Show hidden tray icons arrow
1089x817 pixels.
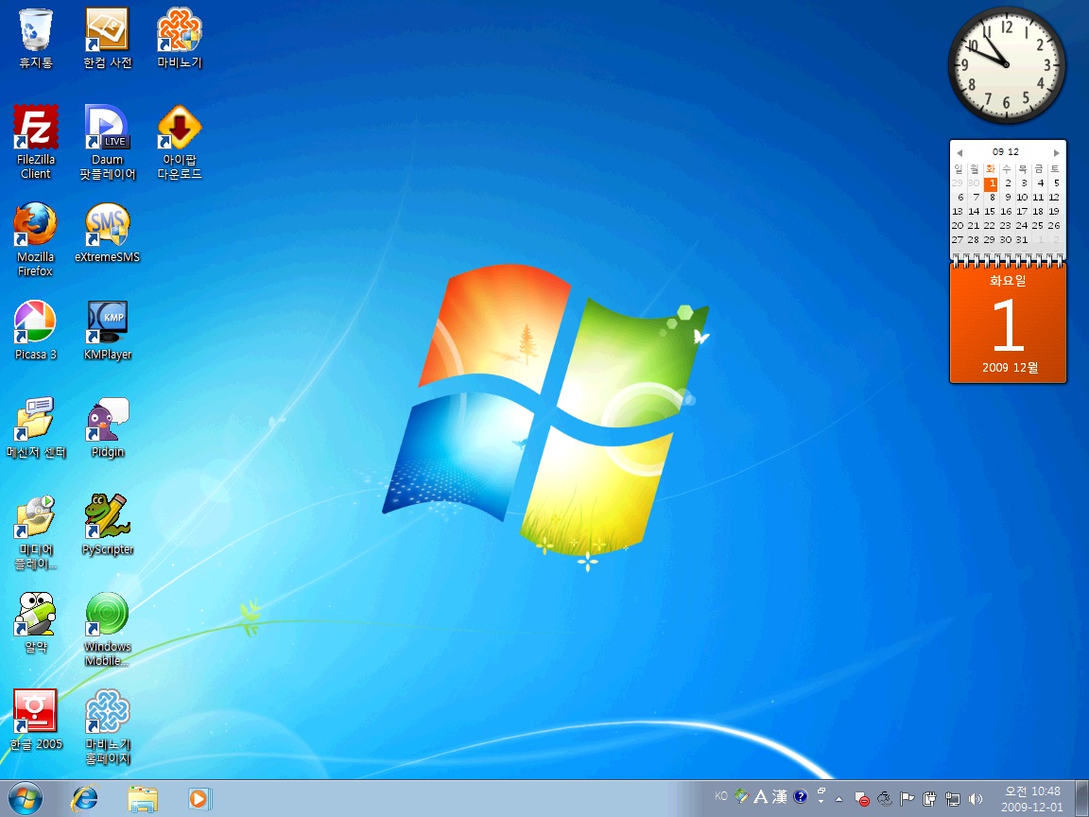click(839, 799)
